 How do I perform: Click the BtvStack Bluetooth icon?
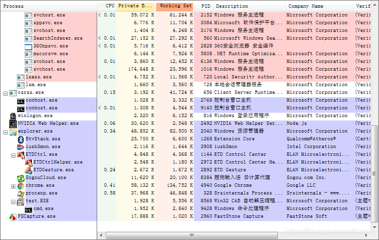[21, 139]
